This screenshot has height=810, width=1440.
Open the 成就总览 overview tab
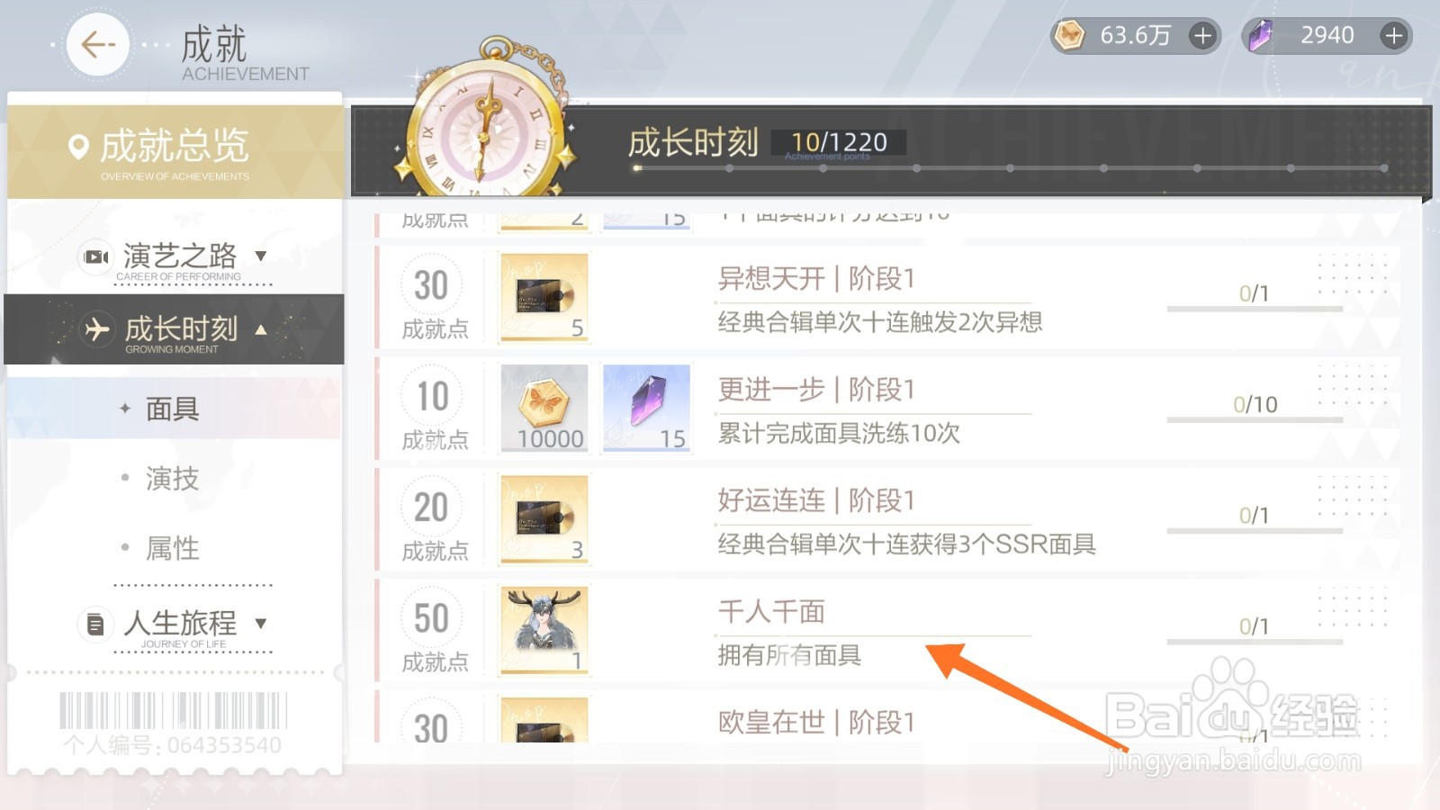[175, 150]
